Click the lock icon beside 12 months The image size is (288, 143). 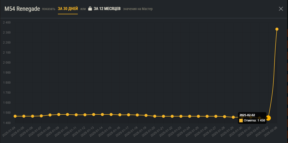tap(90, 9)
